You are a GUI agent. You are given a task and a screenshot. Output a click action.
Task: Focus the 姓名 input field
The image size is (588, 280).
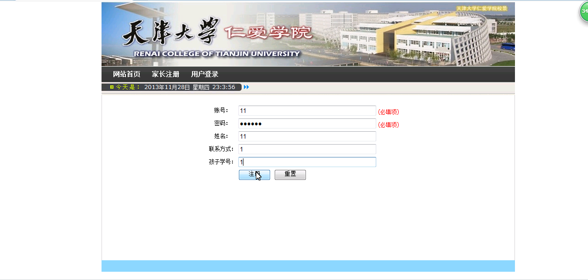[307, 136]
